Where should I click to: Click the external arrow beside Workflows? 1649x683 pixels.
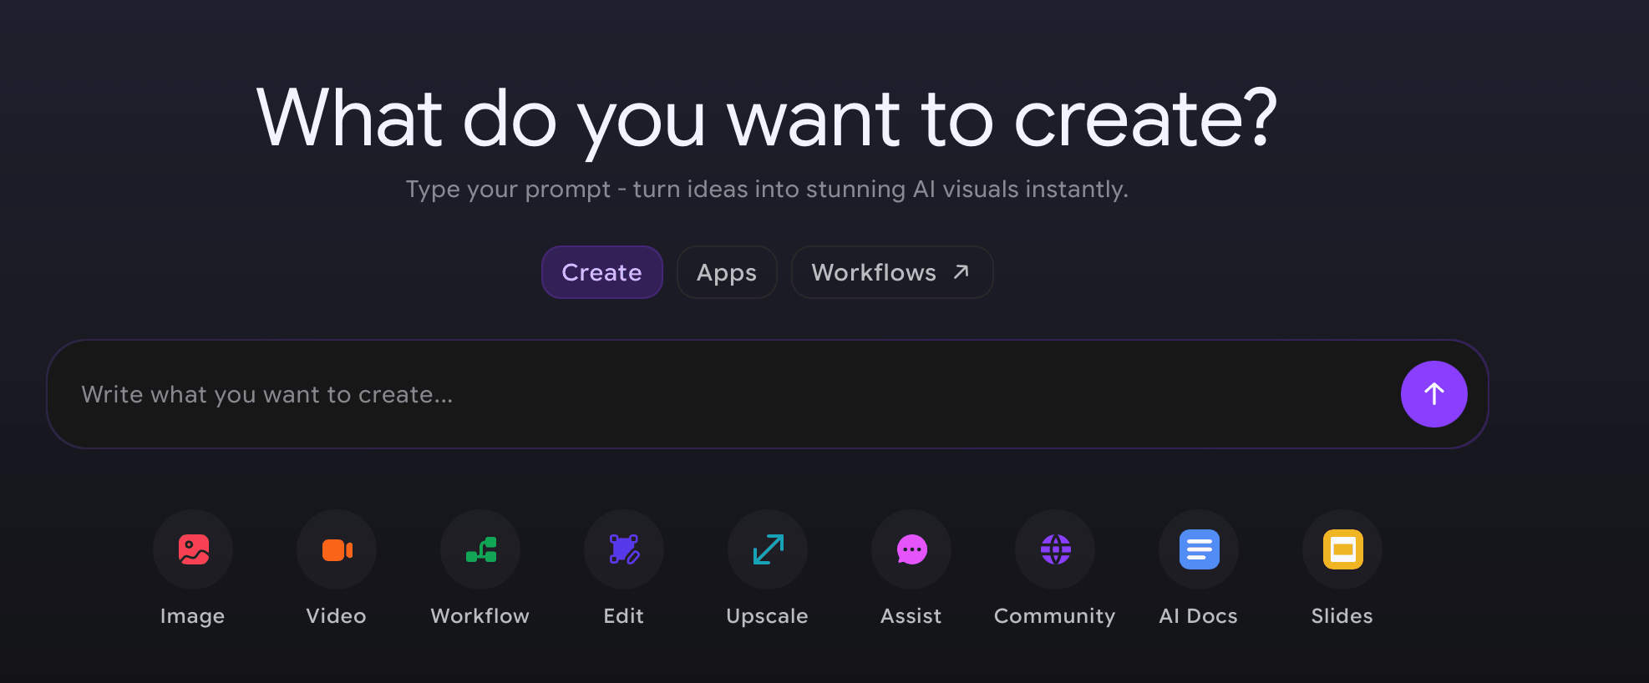click(961, 271)
